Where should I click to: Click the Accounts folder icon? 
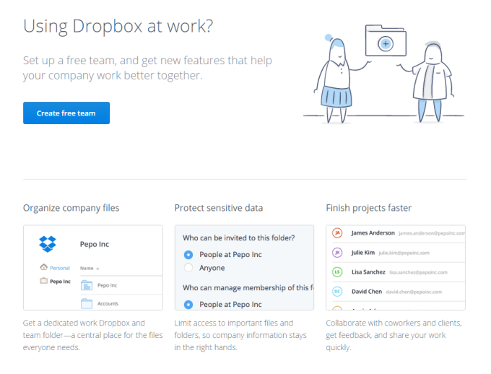(87, 303)
